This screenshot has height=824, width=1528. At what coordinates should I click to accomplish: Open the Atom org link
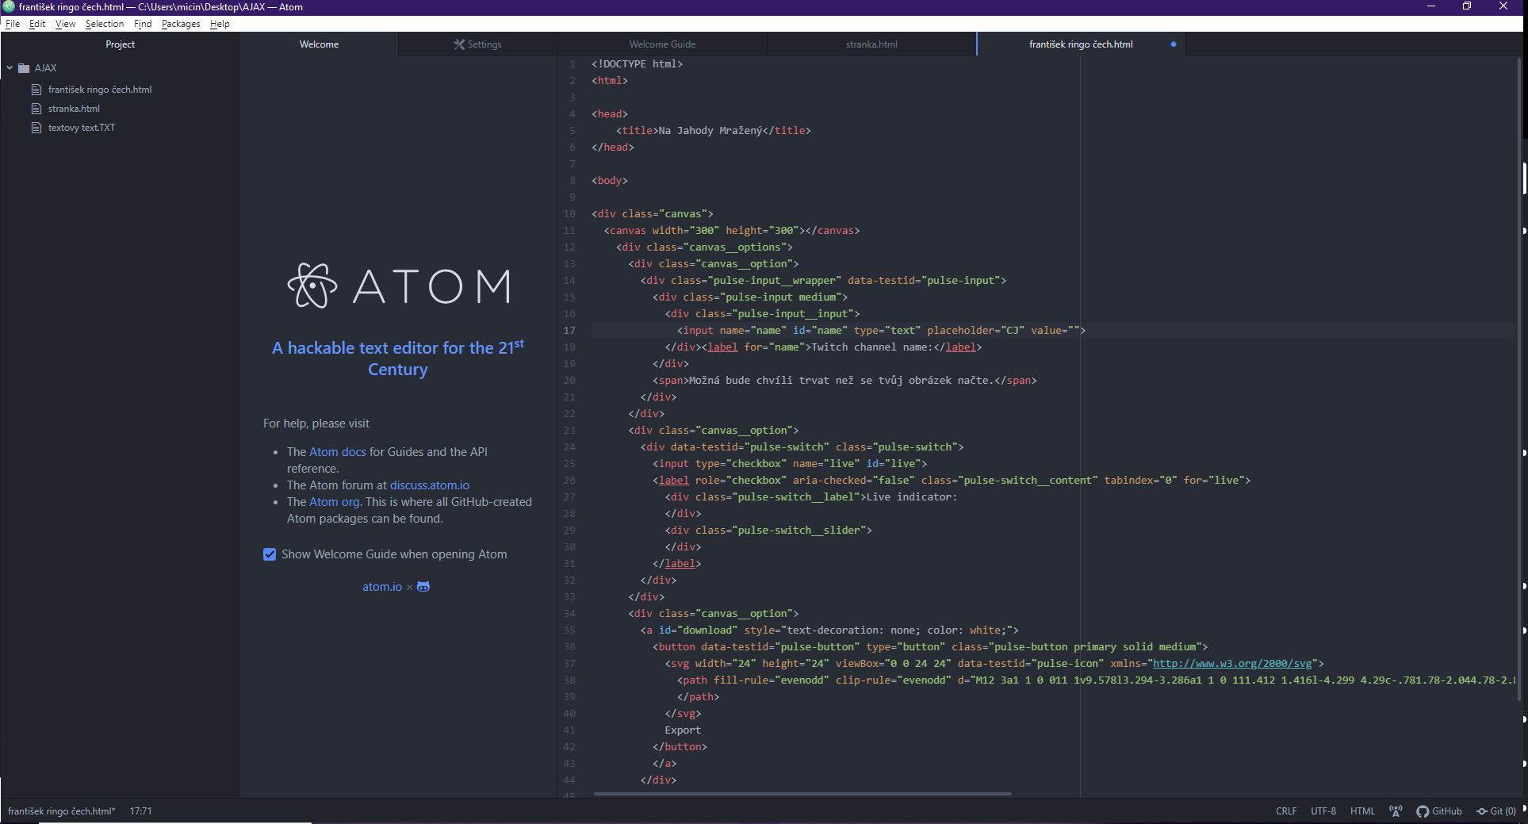pos(334,502)
